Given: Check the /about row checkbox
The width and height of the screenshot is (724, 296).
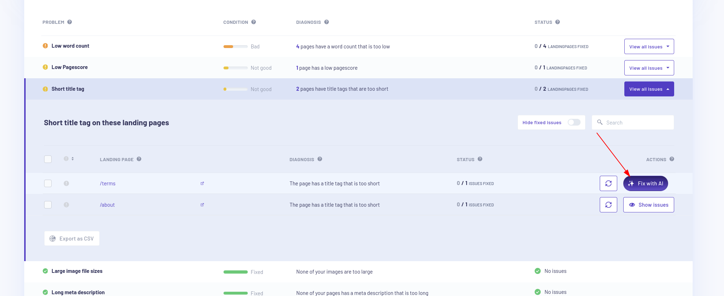Looking at the screenshot, I should coord(48,205).
